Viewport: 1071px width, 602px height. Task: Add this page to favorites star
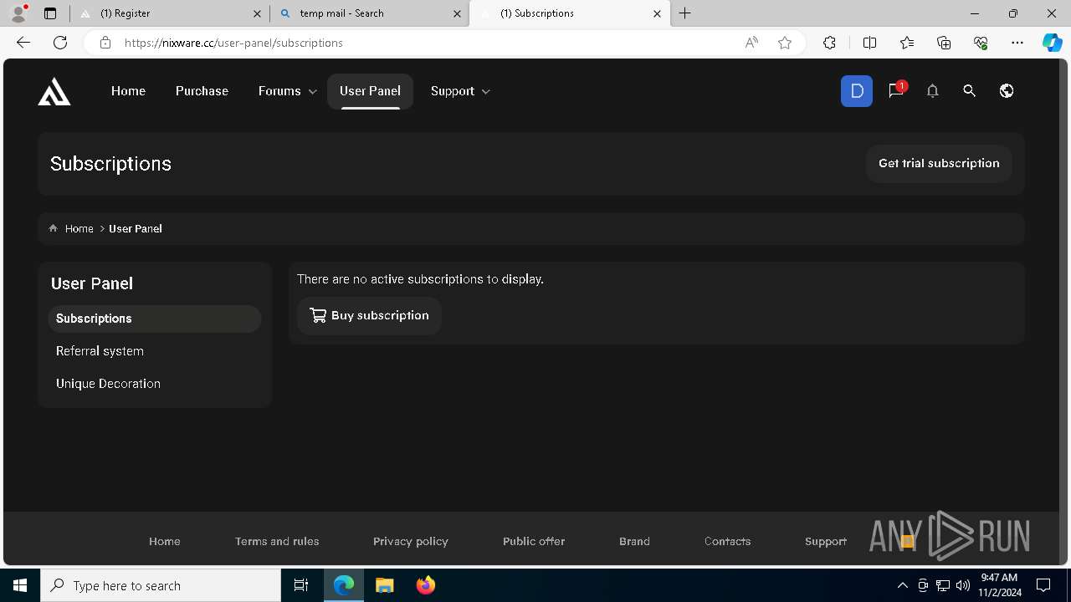tap(785, 43)
